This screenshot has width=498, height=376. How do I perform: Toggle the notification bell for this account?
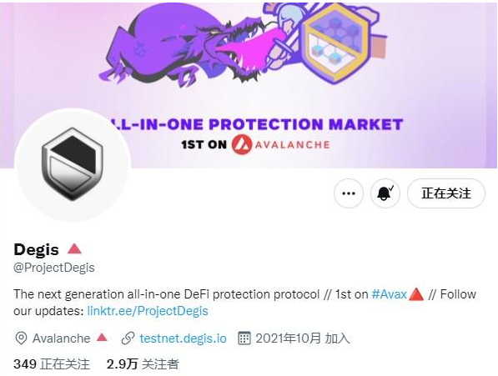[x=385, y=193]
